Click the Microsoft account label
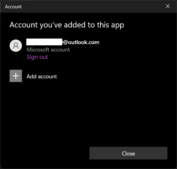The height and width of the screenshot is (169, 177). pos(48,50)
